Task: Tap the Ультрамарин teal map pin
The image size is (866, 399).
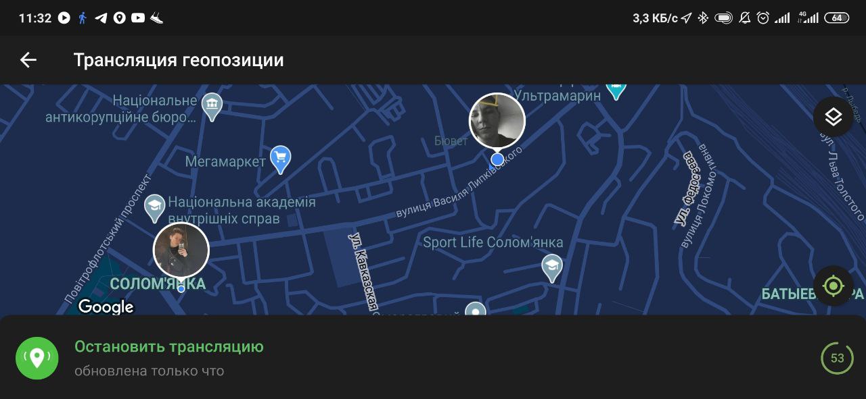Action: (x=616, y=90)
